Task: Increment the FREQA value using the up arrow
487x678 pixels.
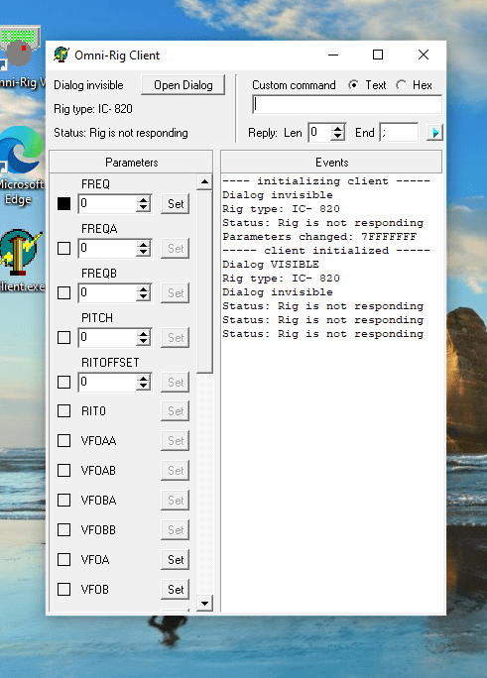Action: 143,244
